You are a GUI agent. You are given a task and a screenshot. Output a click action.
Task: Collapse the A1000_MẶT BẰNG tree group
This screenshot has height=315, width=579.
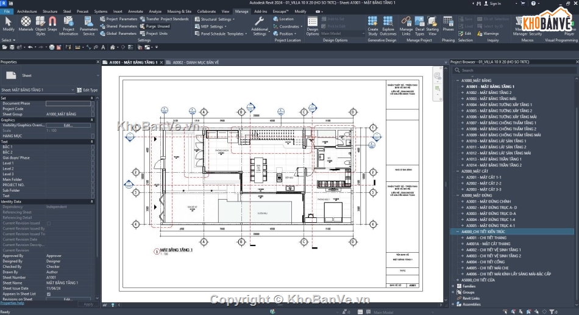click(x=458, y=80)
